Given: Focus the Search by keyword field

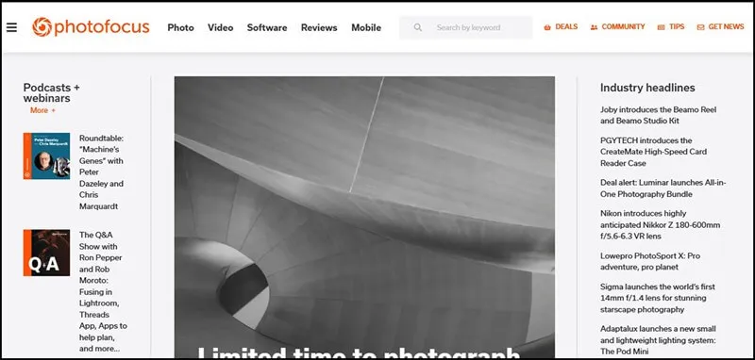Looking at the screenshot, I should pyautogui.click(x=465, y=27).
